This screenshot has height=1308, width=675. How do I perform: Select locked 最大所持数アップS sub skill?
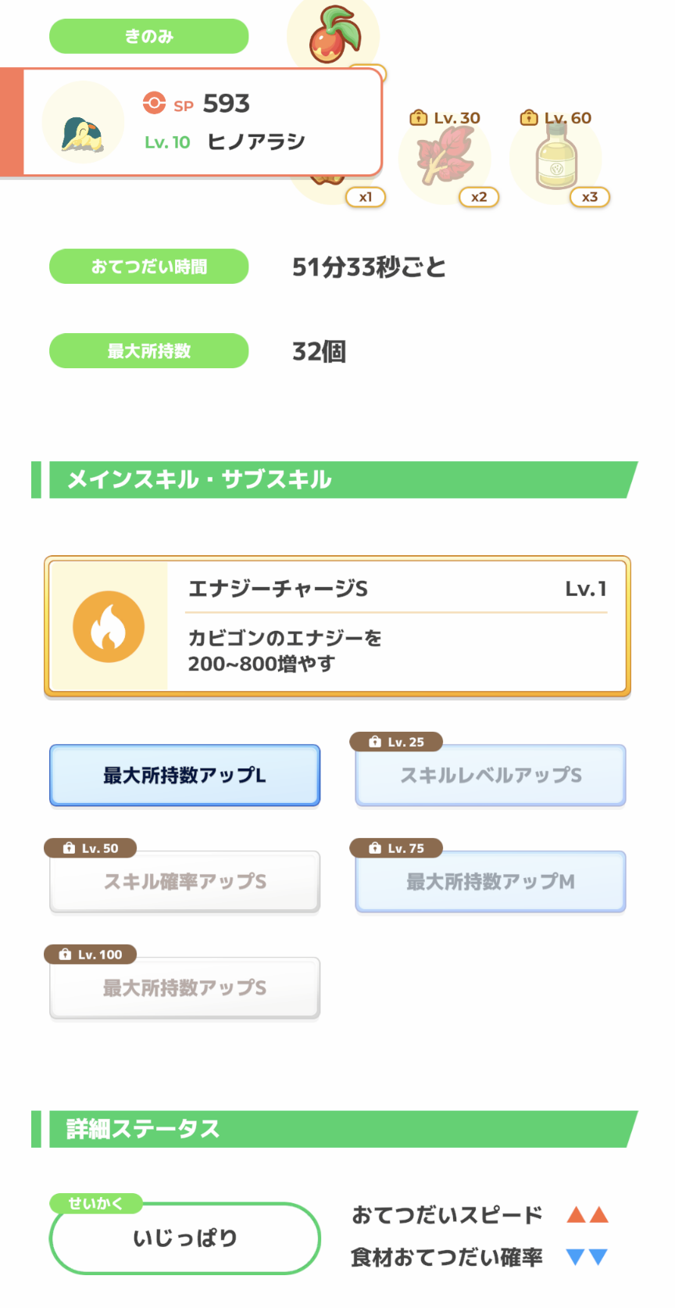point(185,987)
